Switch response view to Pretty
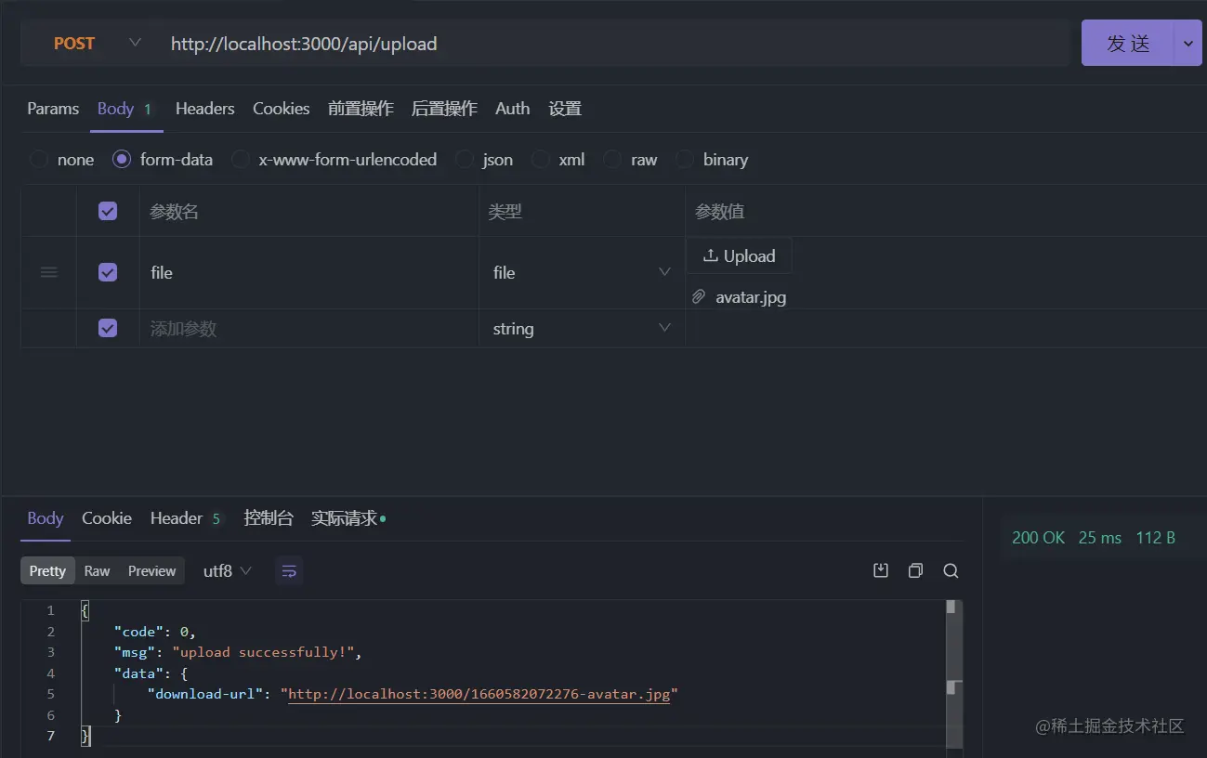The image size is (1207, 758). tap(47, 571)
